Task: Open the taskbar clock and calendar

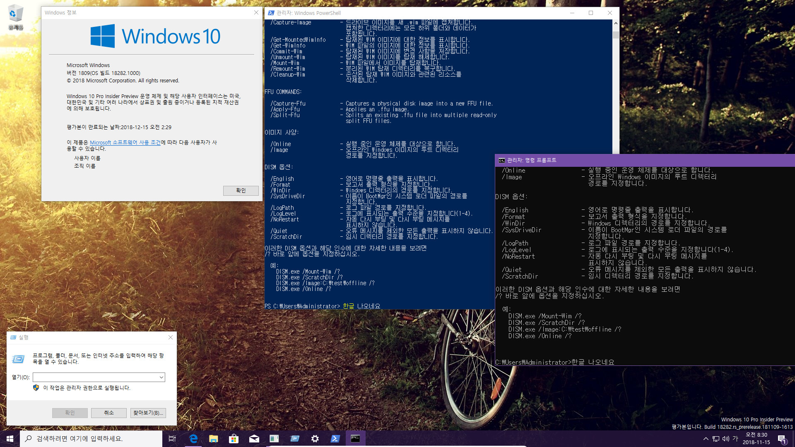Action: point(756,439)
